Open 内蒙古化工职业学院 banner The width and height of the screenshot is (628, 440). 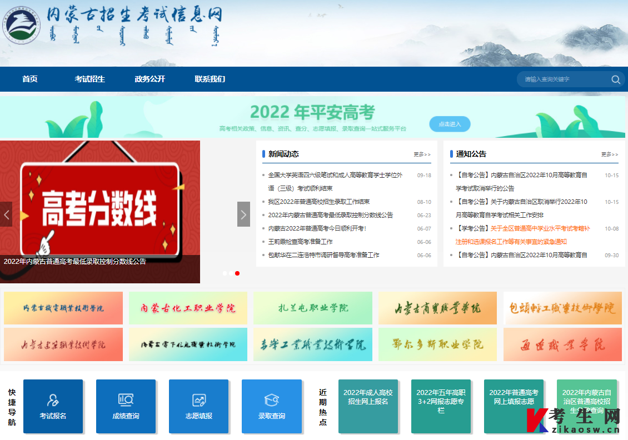point(188,308)
